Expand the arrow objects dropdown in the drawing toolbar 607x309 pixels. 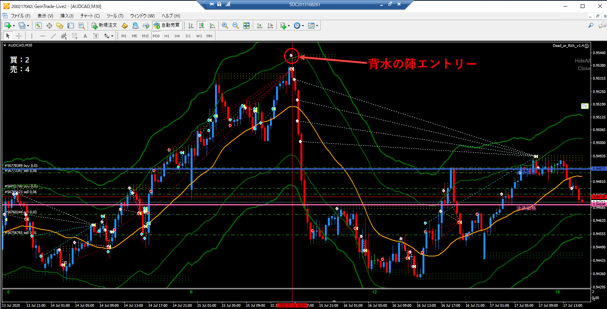pos(112,36)
